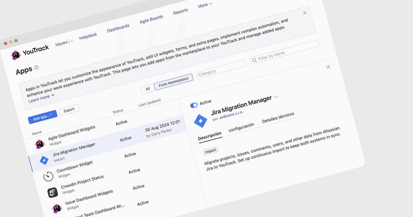
Task: Click the Jira Migration Manager list icon
Action: pos(44,160)
